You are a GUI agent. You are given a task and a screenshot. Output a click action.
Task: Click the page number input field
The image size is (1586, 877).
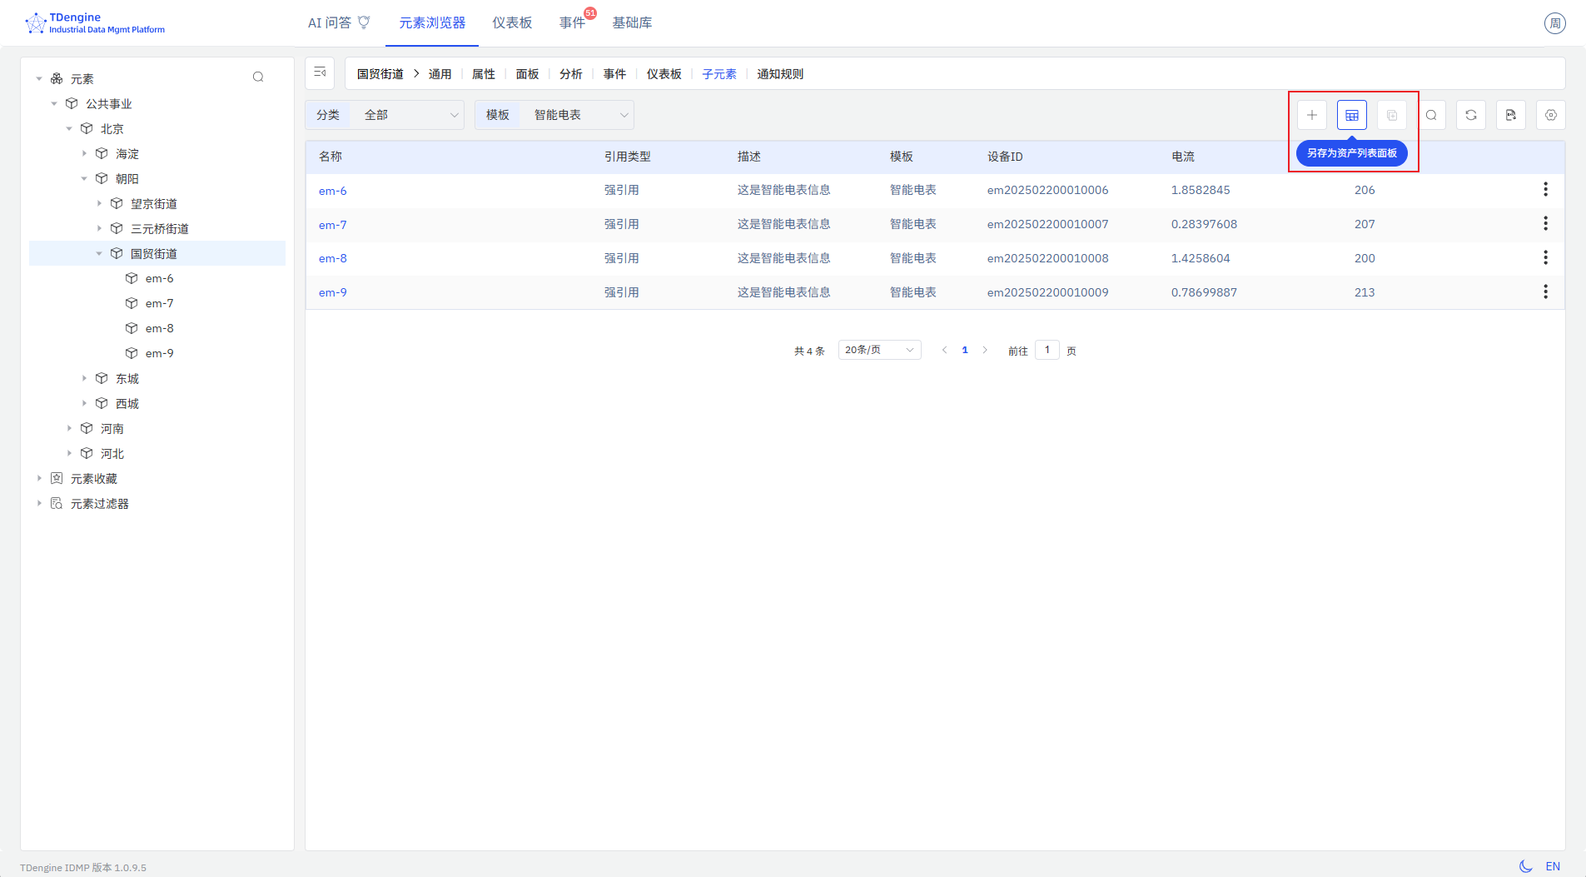pos(1046,350)
